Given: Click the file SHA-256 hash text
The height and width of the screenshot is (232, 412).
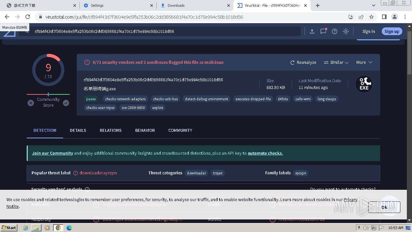Looking at the screenshot, I should pos(153,80).
